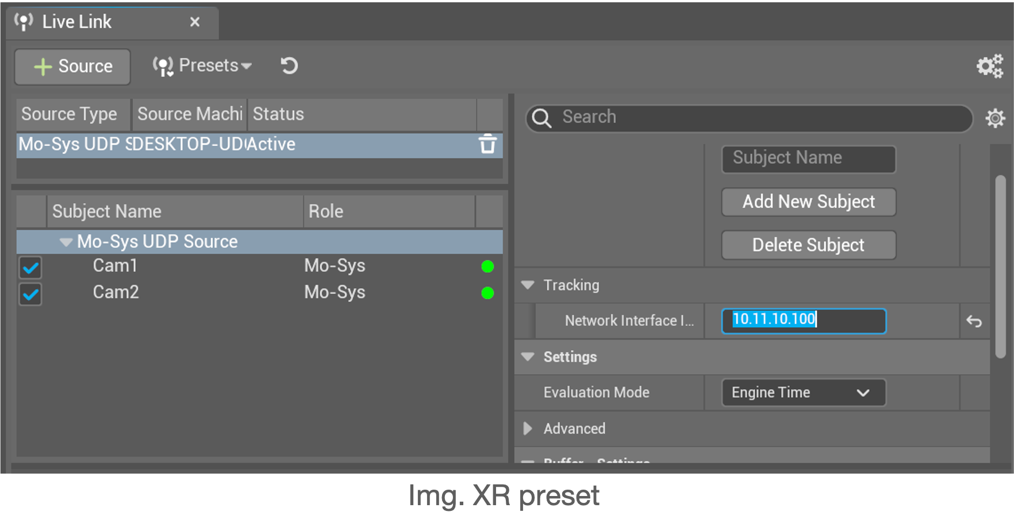Open the Evaluation Mode Engine Time dropdown
The image size is (1014, 531).
(x=804, y=393)
